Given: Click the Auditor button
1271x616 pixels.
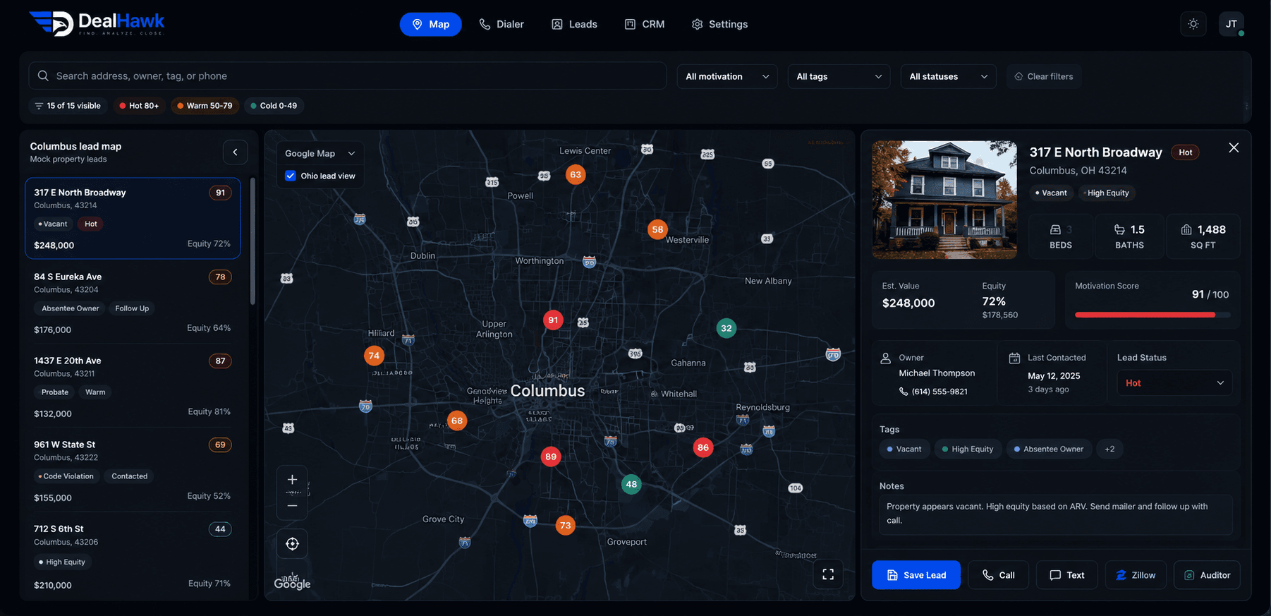Looking at the screenshot, I should (x=1207, y=575).
